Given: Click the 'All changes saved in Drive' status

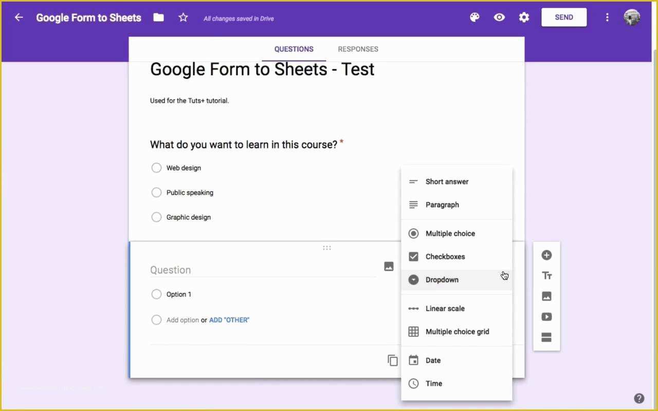Looking at the screenshot, I should [239, 18].
